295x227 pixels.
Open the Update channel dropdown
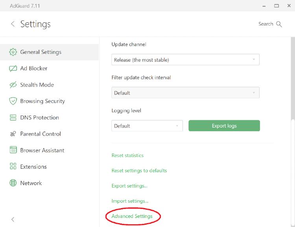(185, 60)
